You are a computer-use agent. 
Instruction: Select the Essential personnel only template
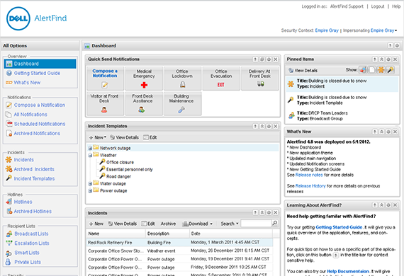coord(126,170)
